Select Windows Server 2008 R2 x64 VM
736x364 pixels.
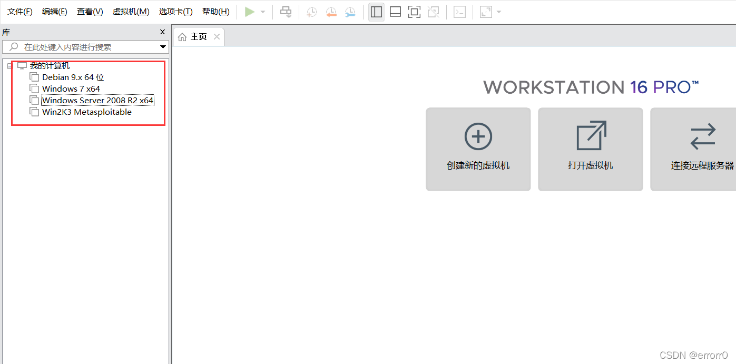tap(97, 101)
